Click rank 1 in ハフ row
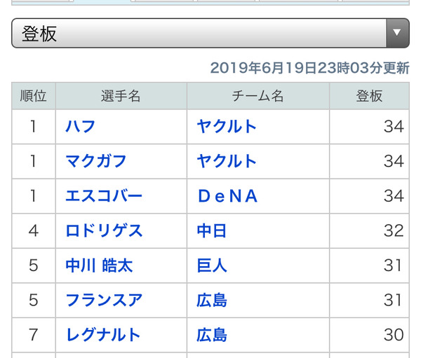This screenshot has height=358, width=421. tap(33, 127)
